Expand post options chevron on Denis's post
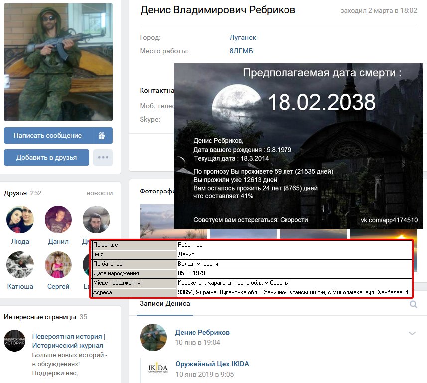 [412, 333]
